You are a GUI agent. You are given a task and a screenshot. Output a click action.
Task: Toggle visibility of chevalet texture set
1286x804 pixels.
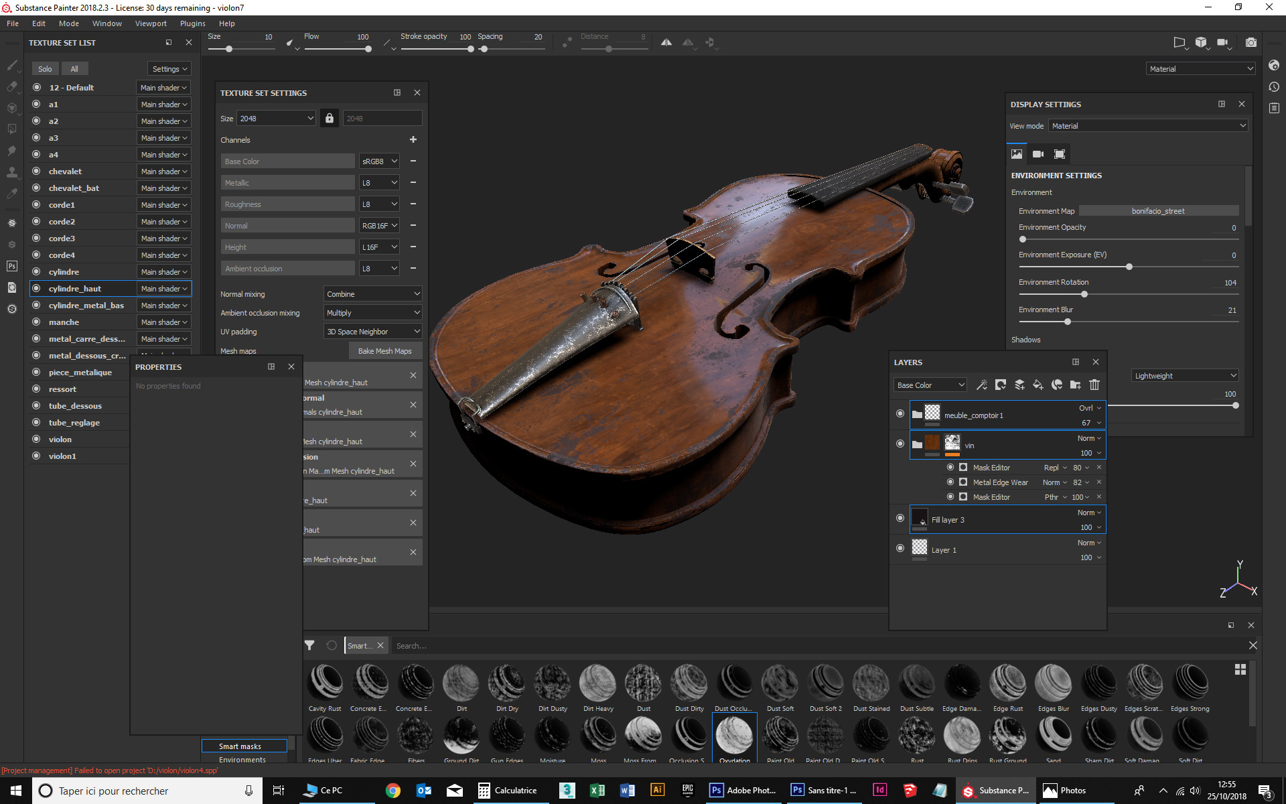pos(36,171)
